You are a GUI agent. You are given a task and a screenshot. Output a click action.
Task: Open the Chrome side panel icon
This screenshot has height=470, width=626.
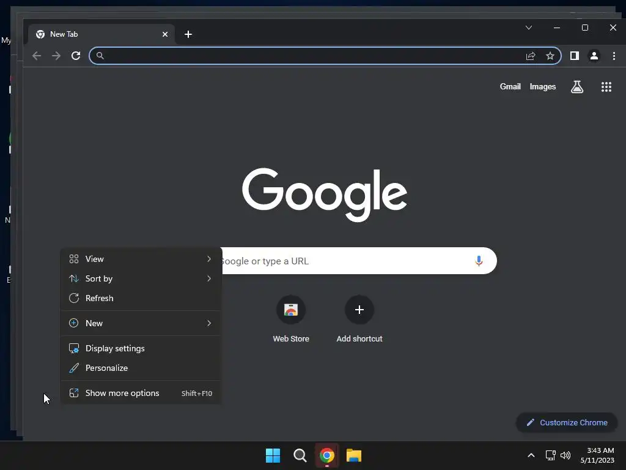coord(575,56)
